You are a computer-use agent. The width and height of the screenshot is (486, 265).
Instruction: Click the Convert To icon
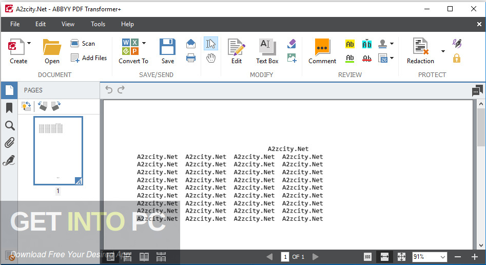tap(130, 47)
